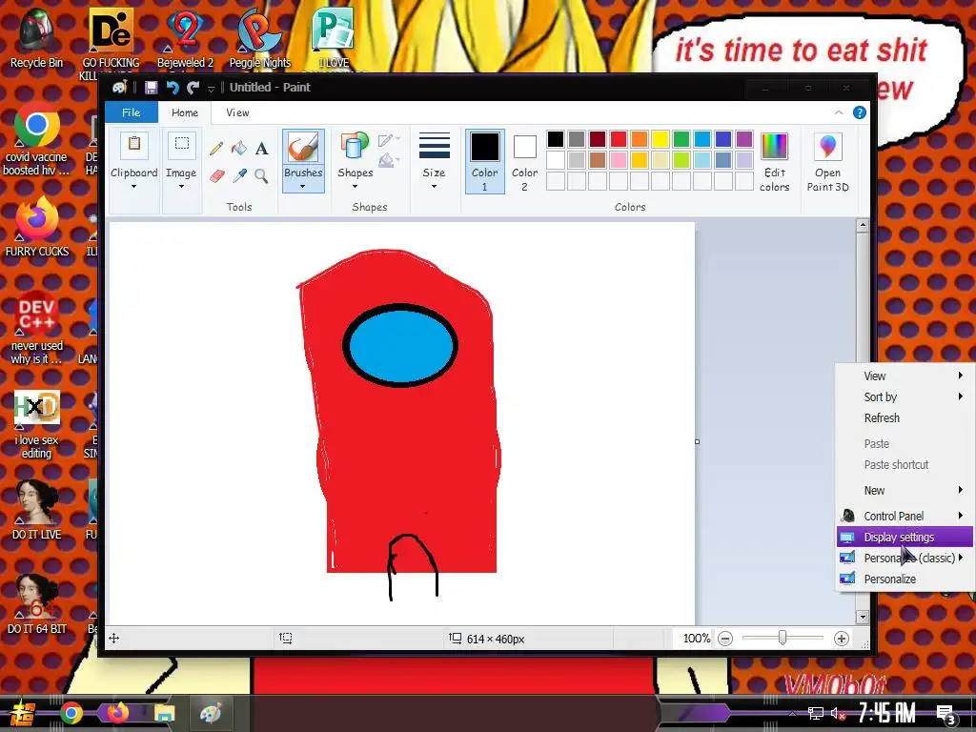976x732 pixels.
Task: Open View submenu in context menu
Action: pyautogui.click(x=905, y=376)
